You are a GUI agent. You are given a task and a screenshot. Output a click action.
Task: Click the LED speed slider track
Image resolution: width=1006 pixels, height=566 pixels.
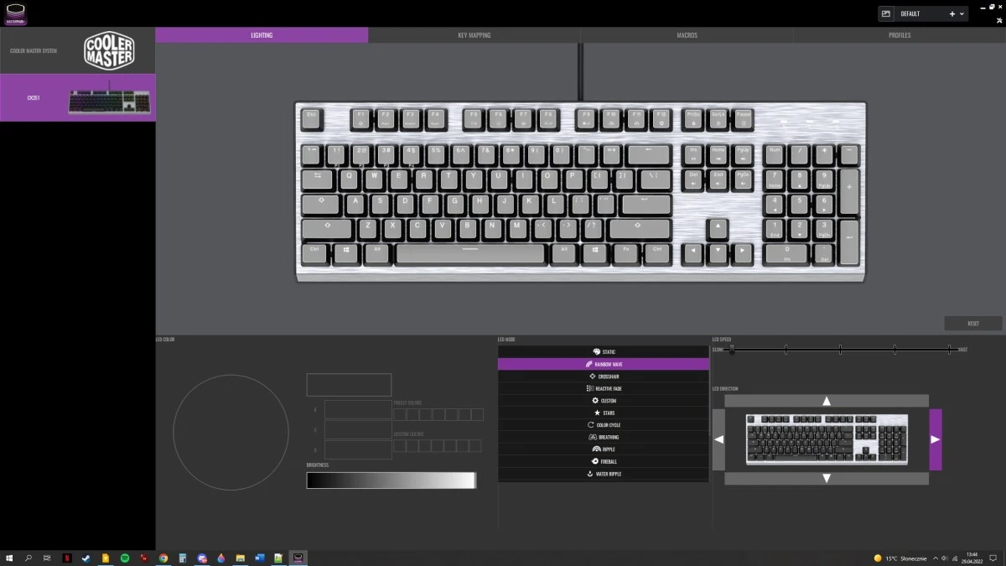[x=840, y=350]
